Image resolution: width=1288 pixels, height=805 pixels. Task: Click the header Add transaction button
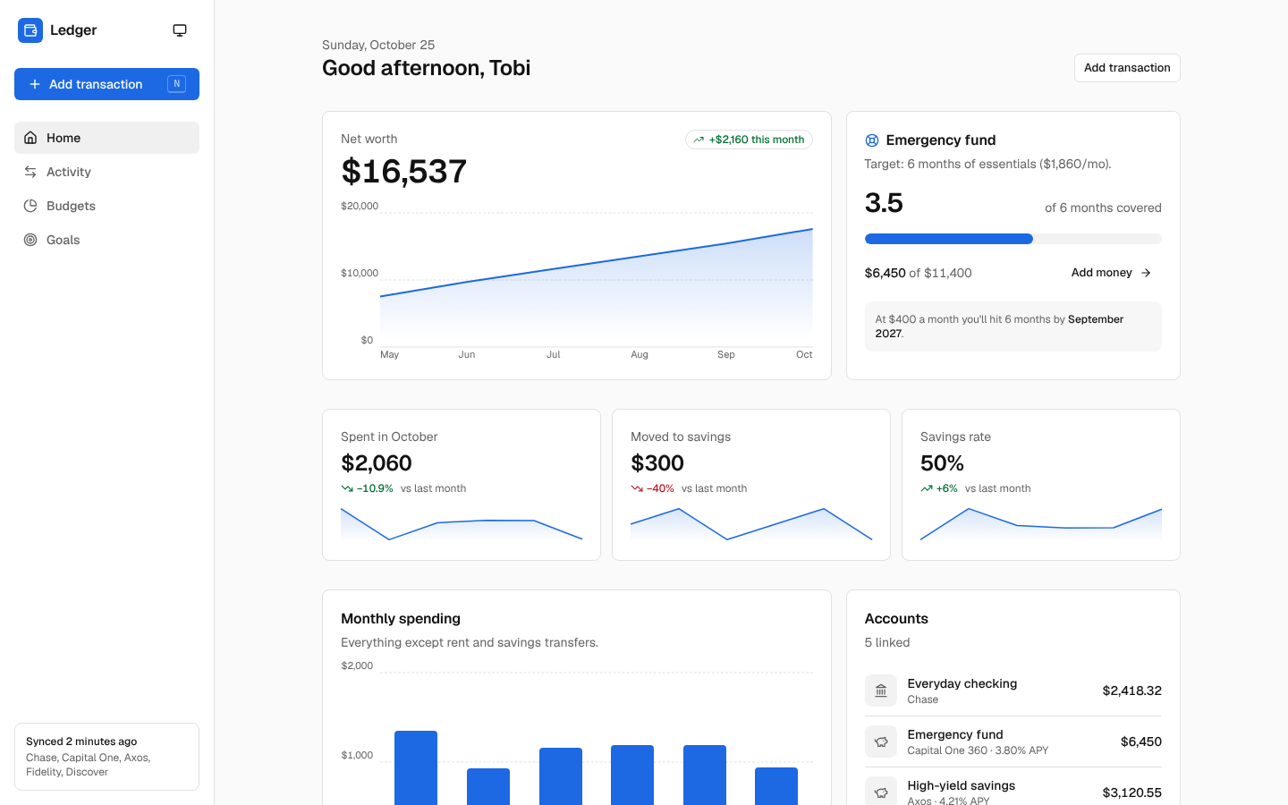click(1127, 68)
